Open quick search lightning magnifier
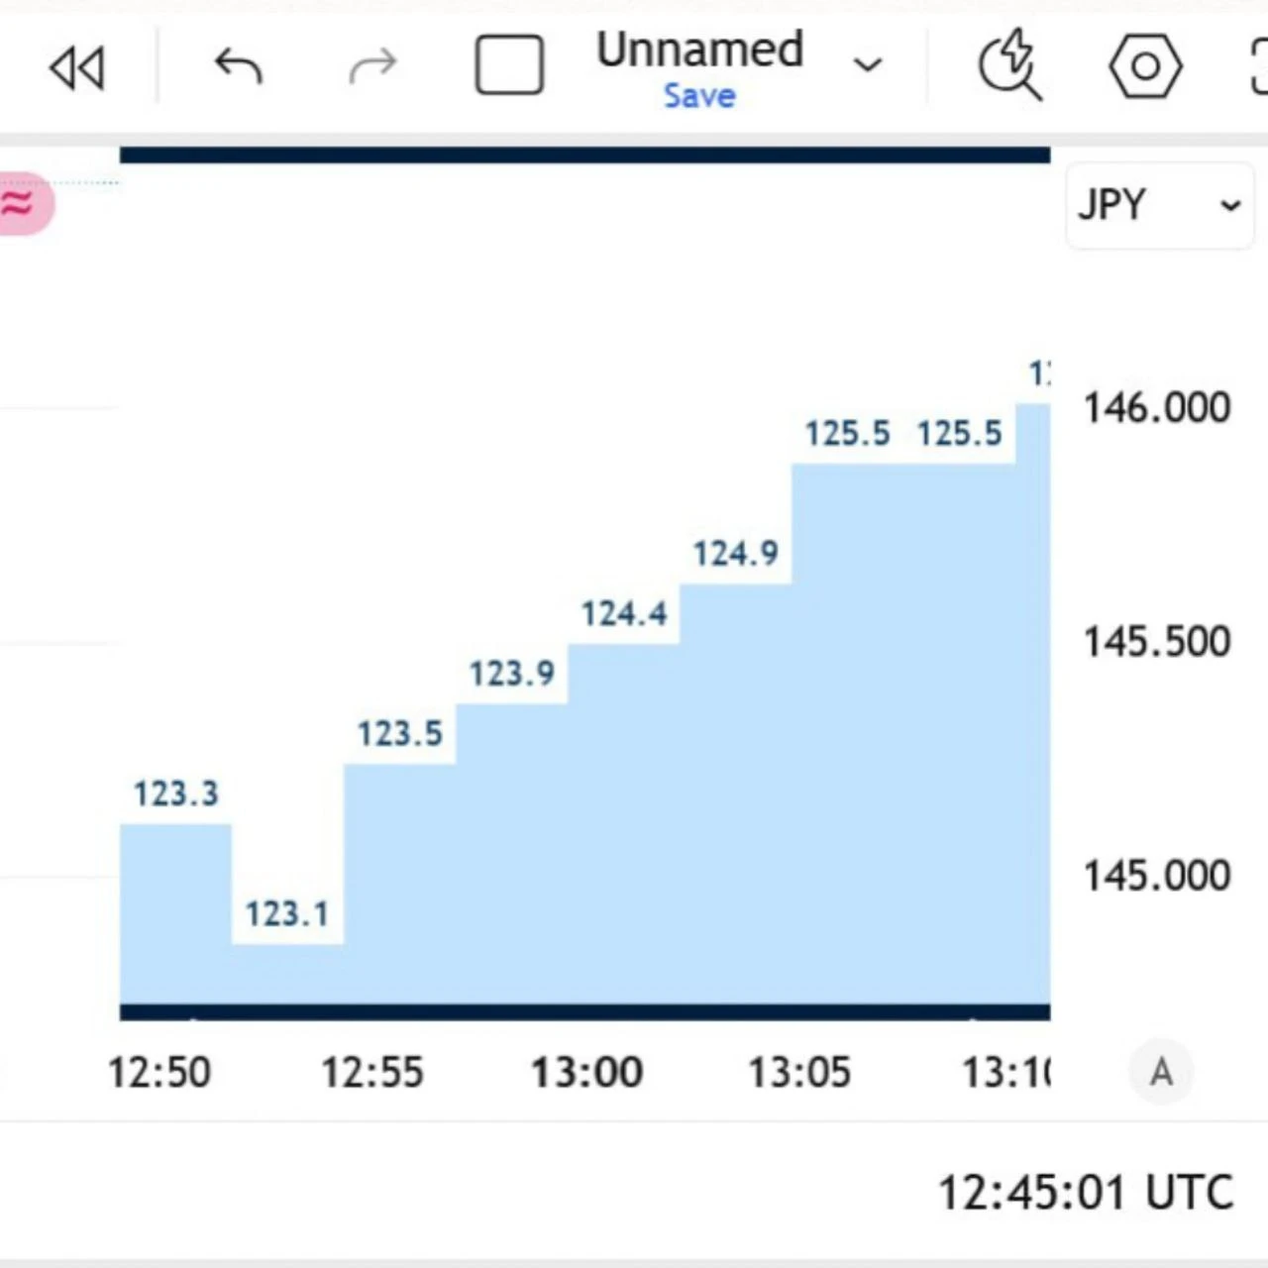 tap(1010, 65)
